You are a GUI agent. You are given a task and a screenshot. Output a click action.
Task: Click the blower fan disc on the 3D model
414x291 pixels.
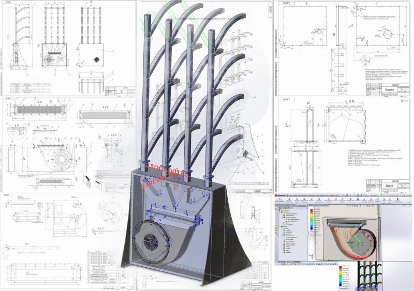pyautogui.click(x=151, y=241)
